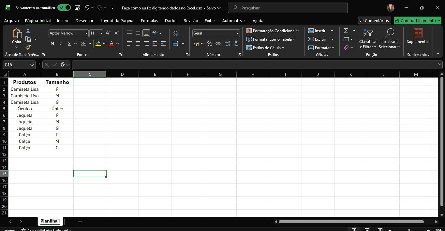Increase decimal places

coord(228,44)
